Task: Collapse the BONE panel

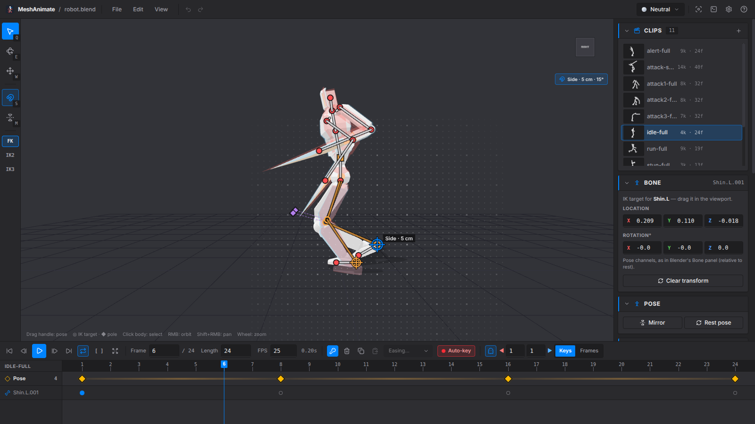Action: (627, 183)
